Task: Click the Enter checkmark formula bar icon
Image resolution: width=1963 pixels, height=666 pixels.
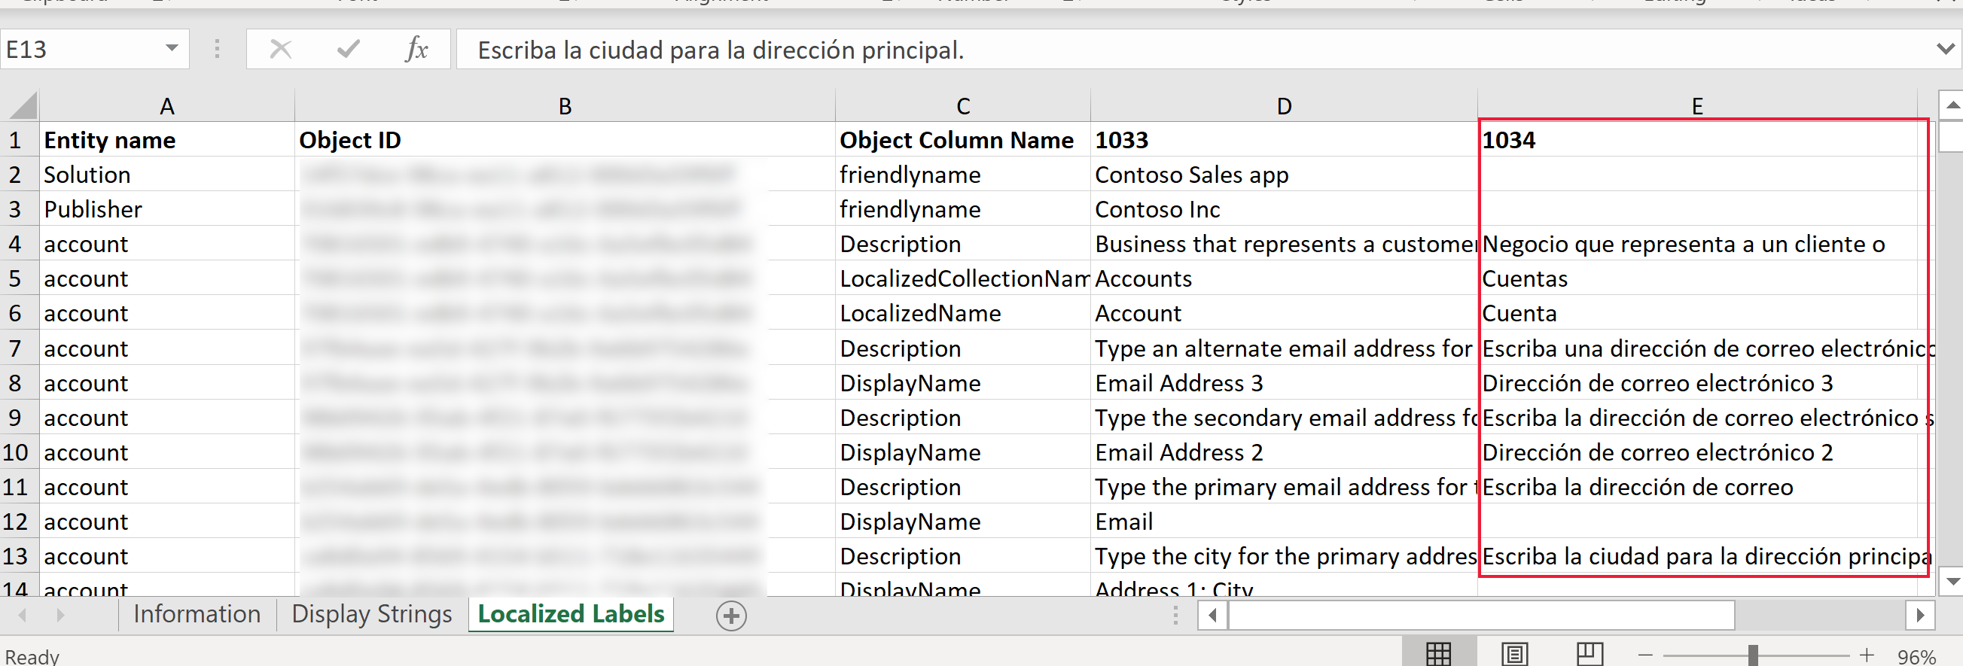Action: pyautogui.click(x=348, y=50)
